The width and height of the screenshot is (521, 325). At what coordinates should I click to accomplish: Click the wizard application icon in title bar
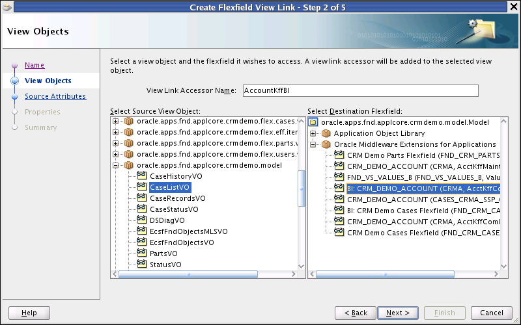coord(7,6)
